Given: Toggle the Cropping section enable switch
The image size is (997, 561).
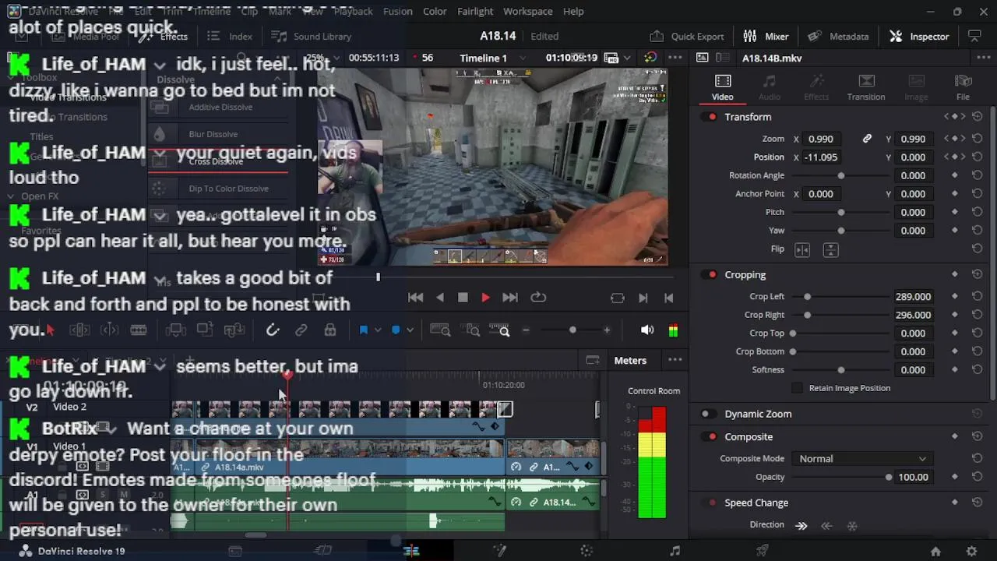Looking at the screenshot, I should click(x=710, y=274).
